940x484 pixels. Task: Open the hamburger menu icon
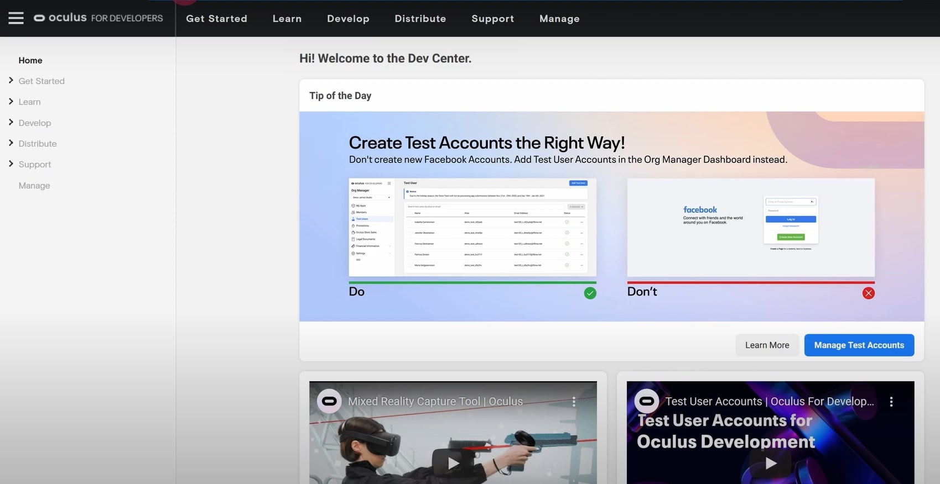point(16,18)
